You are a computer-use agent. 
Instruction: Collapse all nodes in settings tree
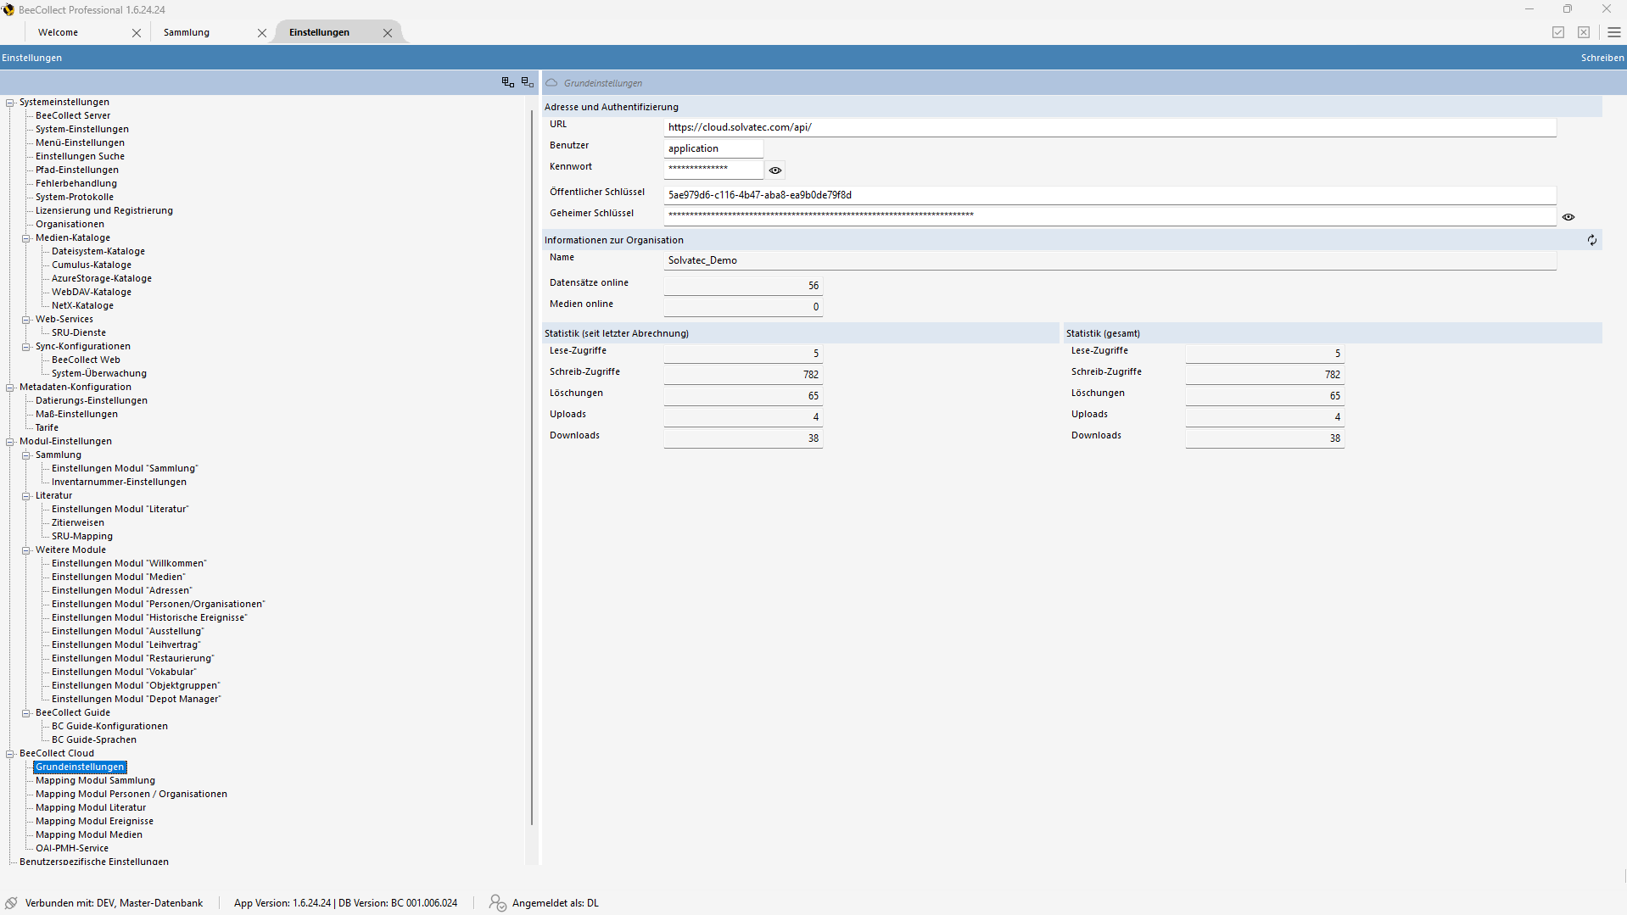click(x=527, y=82)
